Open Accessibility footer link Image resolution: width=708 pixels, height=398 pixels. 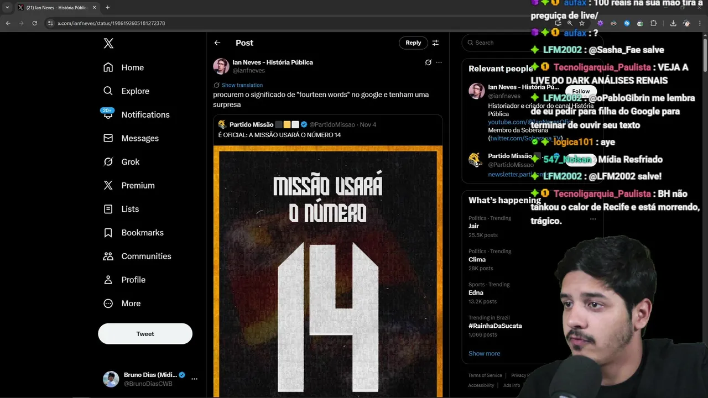pyautogui.click(x=481, y=385)
